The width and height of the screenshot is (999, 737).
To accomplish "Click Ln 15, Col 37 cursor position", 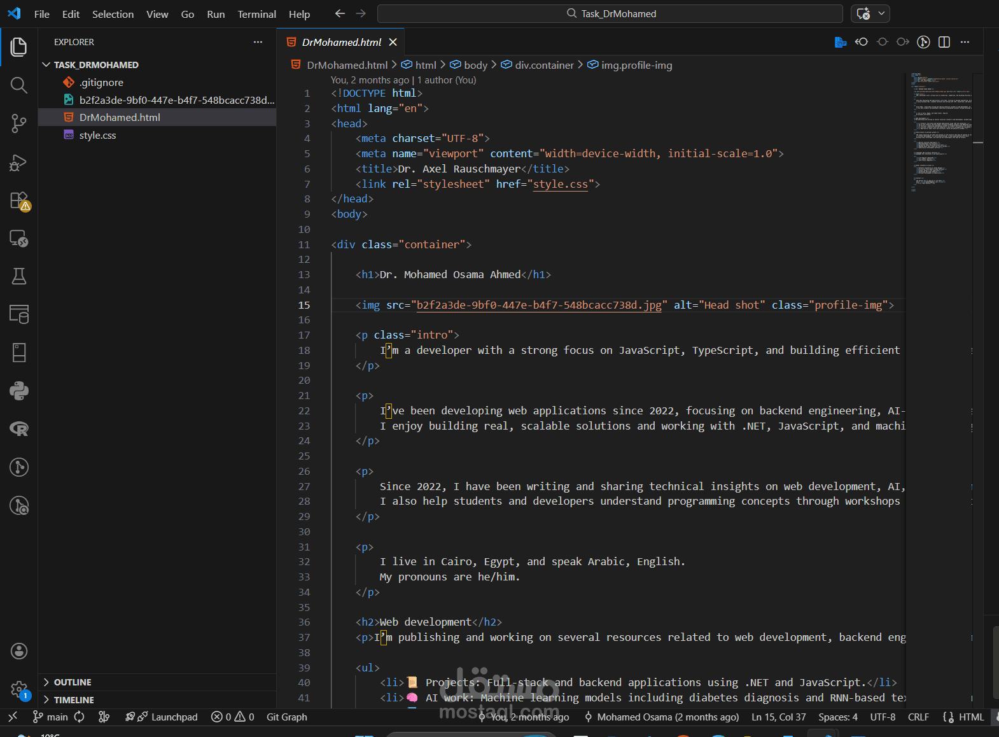I will click(779, 717).
